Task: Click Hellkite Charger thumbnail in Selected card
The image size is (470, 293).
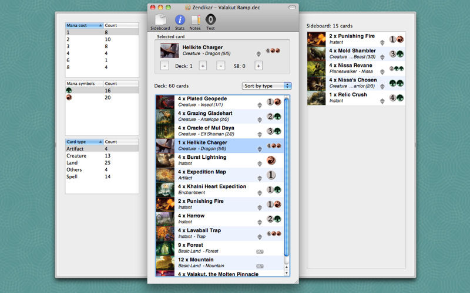Action: (x=169, y=50)
